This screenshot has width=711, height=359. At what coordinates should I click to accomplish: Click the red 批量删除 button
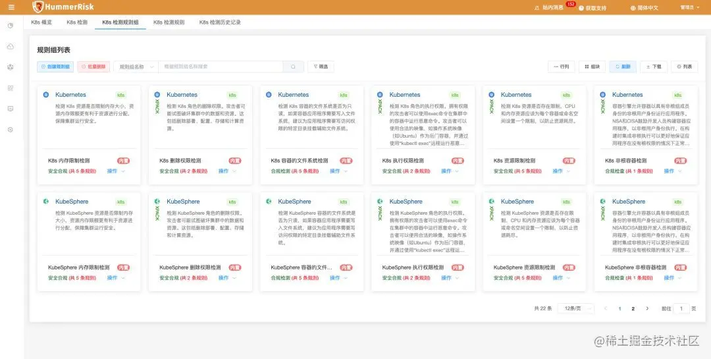pyautogui.click(x=93, y=67)
